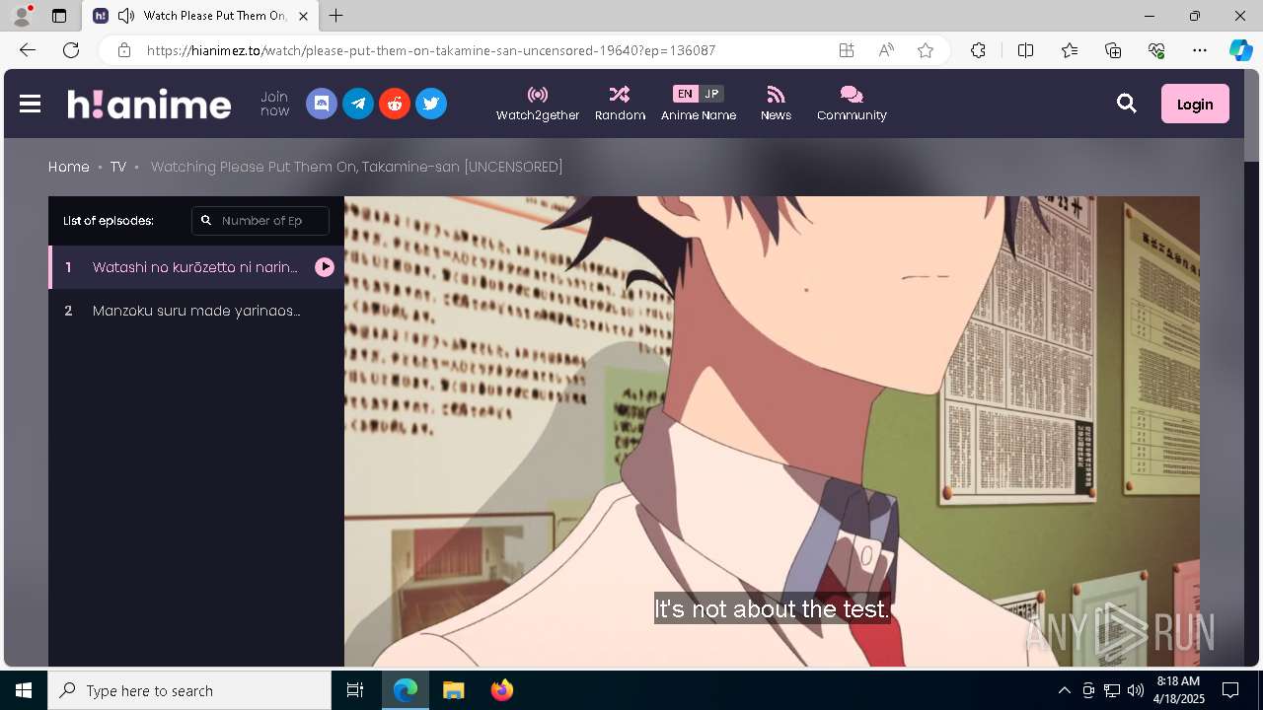This screenshot has height=710, width=1263.
Task: Open Browser essentials
Action: pos(1156,50)
